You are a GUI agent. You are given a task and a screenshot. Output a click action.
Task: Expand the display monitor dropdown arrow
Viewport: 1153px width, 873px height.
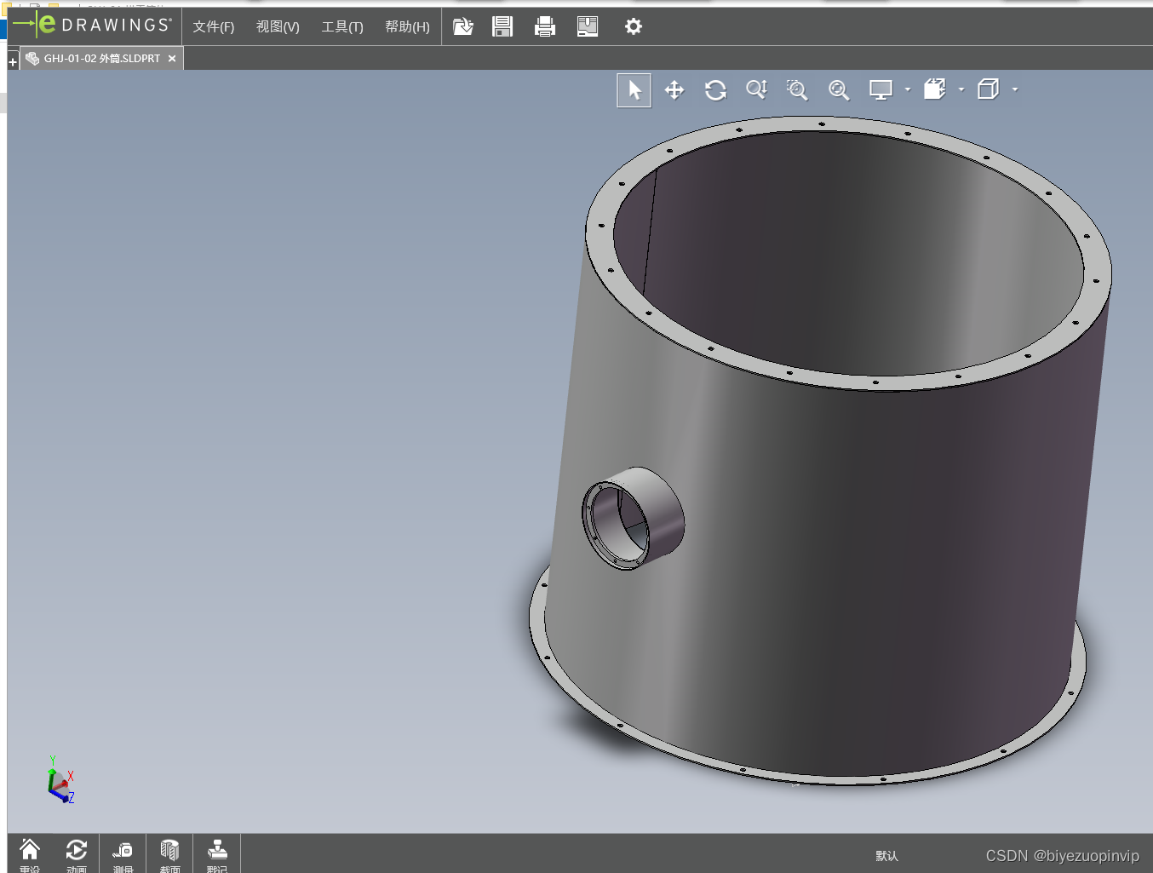pos(908,89)
